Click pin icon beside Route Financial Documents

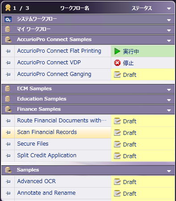pos(8,121)
